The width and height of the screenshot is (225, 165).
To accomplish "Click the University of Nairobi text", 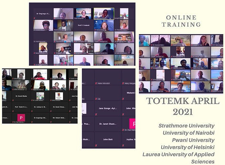I will click(x=188, y=133).
